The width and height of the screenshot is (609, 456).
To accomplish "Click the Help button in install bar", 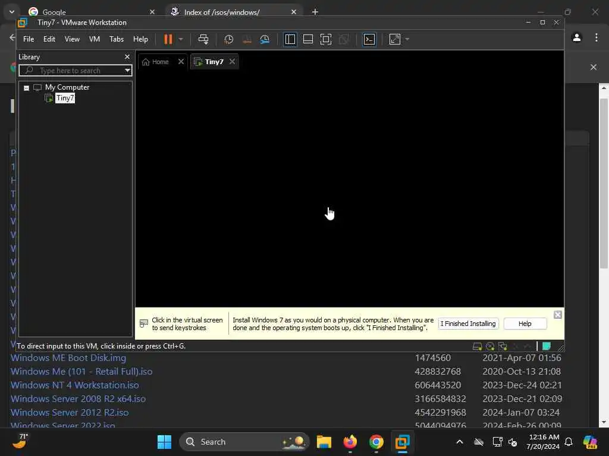I will (x=525, y=324).
